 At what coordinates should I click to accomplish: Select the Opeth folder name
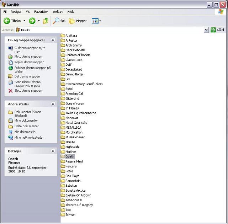coord(70,156)
